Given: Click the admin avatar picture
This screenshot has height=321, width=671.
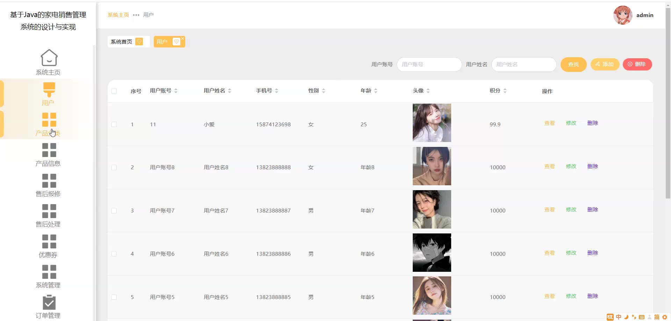Looking at the screenshot, I should tap(623, 15).
